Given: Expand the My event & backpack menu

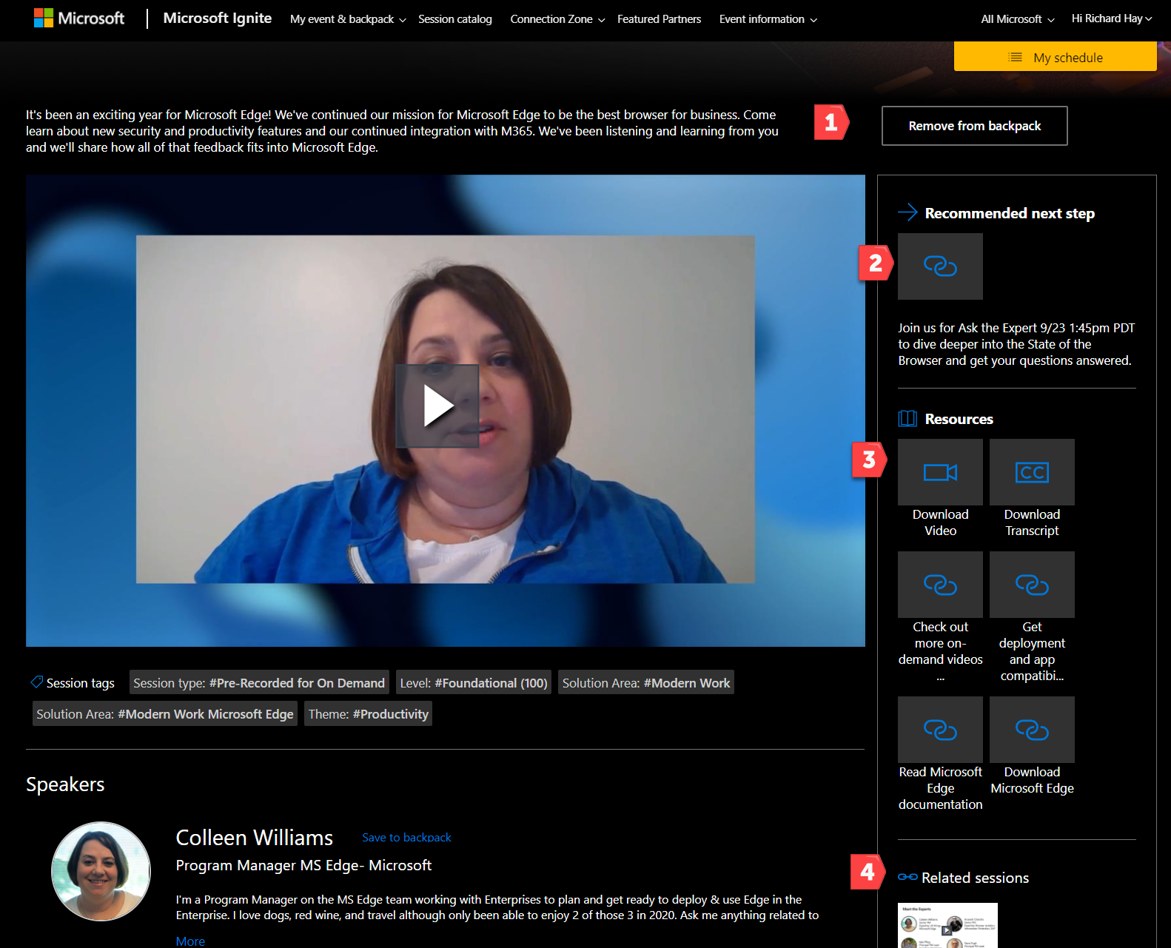Looking at the screenshot, I should [x=348, y=19].
